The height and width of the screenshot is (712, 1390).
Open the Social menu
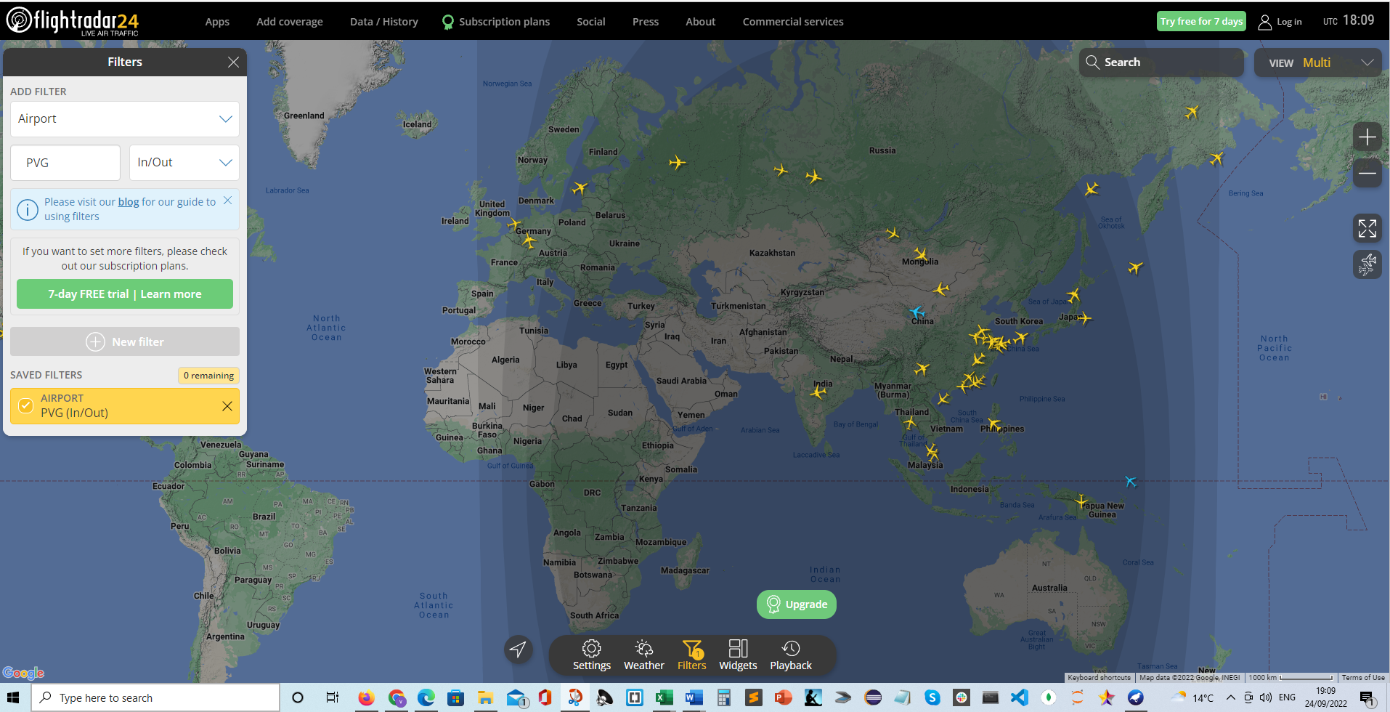591,22
